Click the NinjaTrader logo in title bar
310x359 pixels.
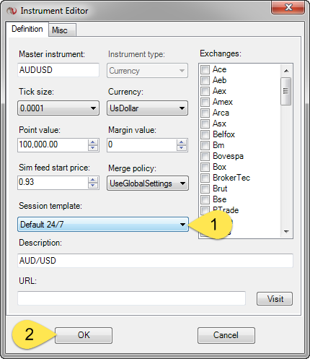click(12, 11)
